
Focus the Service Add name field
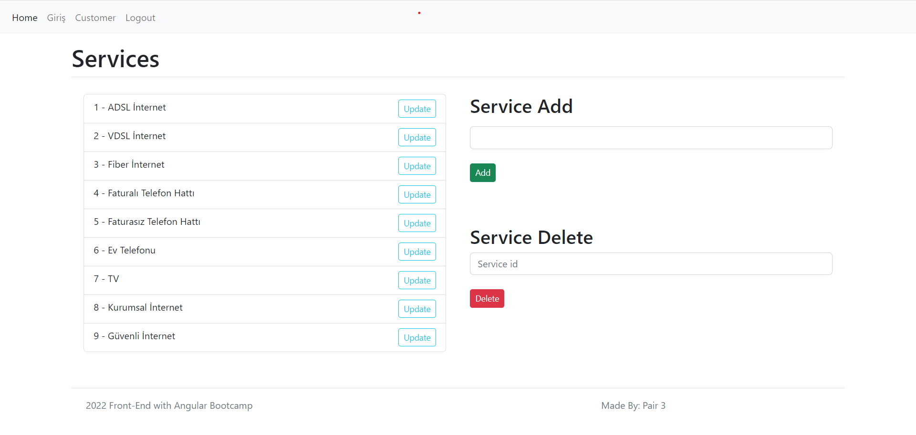[651, 138]
